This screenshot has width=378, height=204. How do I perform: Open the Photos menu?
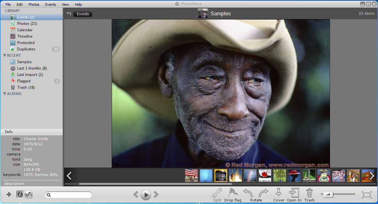click(34, 4)
